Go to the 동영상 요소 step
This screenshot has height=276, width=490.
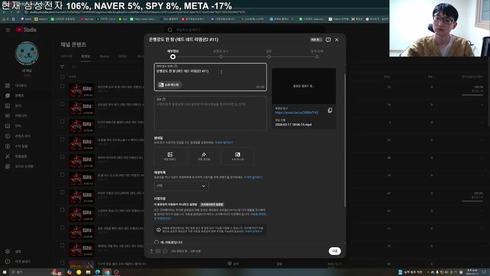click(x=221, y=54)
